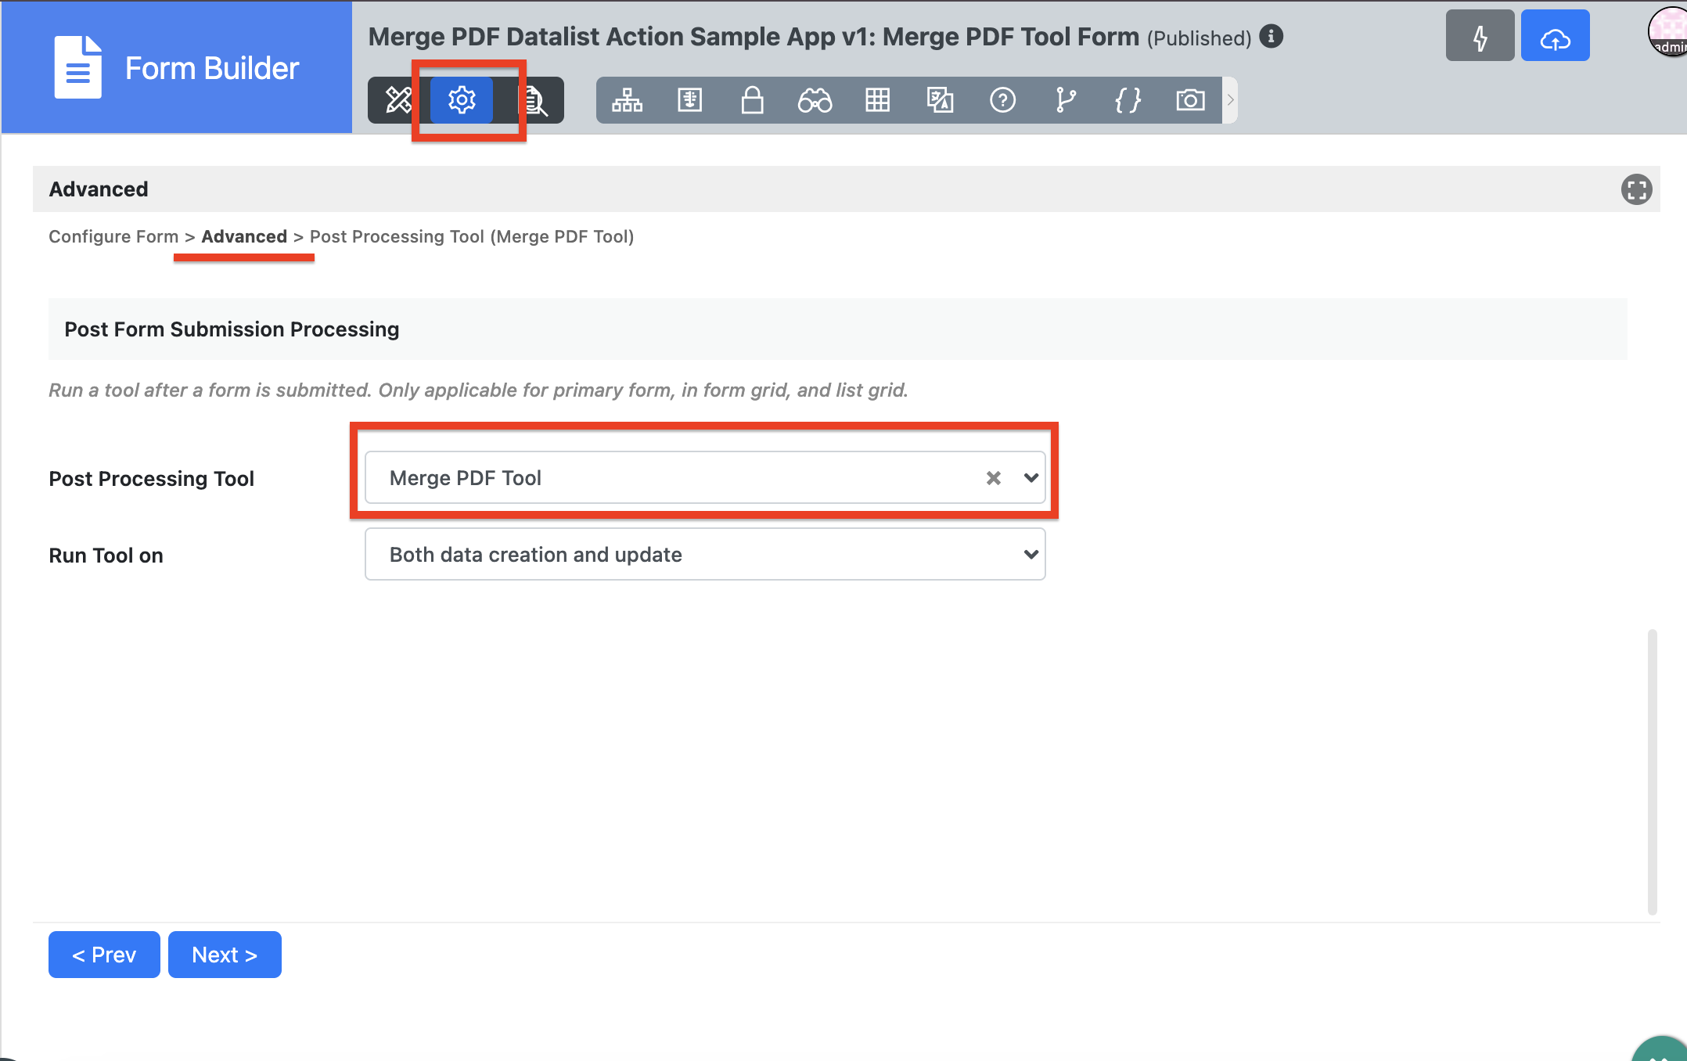The width and height of the screenshot is (1687, 1061).
Task: Open the design pencil-ruler tab
Action: [x=398, y=100]
